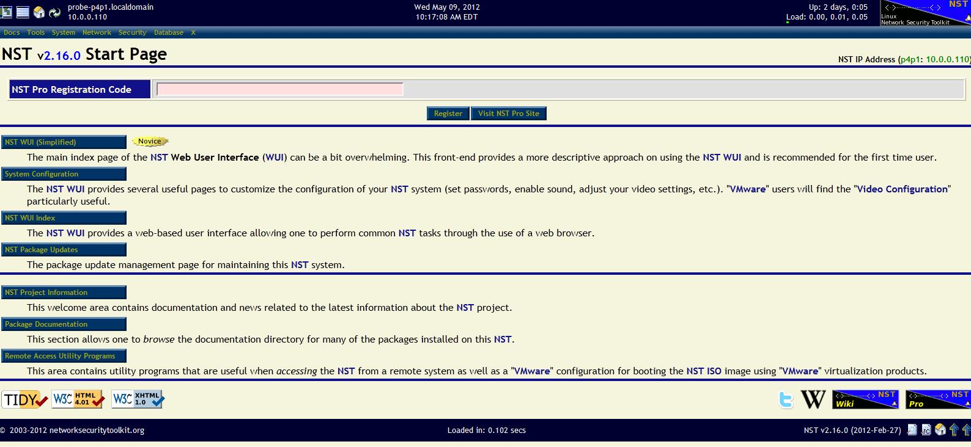Click the yellow Novice badge
The height and width of the screenshot is (447, 971).
[150, 141]
